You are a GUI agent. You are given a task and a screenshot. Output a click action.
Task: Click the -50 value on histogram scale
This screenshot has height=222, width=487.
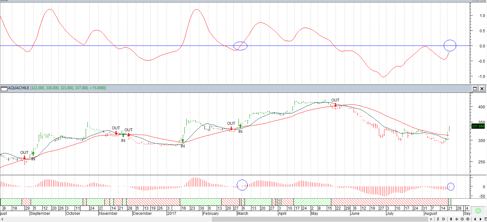[482, 196]
